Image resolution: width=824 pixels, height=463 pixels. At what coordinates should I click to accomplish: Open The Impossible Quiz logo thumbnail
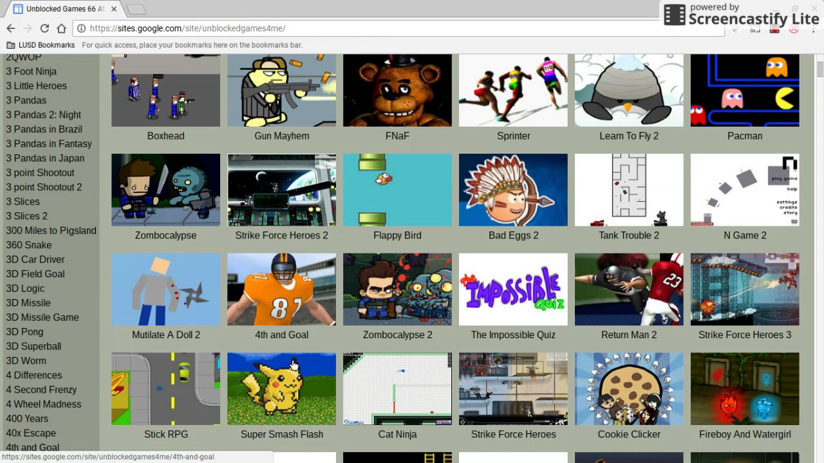click(x=513, y=289)
